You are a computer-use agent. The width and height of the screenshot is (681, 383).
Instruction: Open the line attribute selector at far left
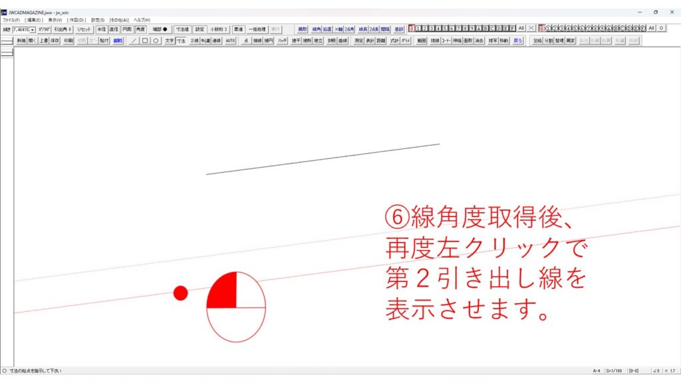coord(7,41)
